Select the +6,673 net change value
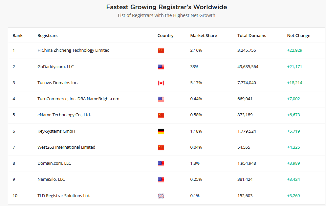Viewport: 326px width, 206px height. (x=293, y=115)
